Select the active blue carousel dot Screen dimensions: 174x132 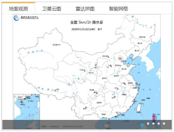coord(142,125)
